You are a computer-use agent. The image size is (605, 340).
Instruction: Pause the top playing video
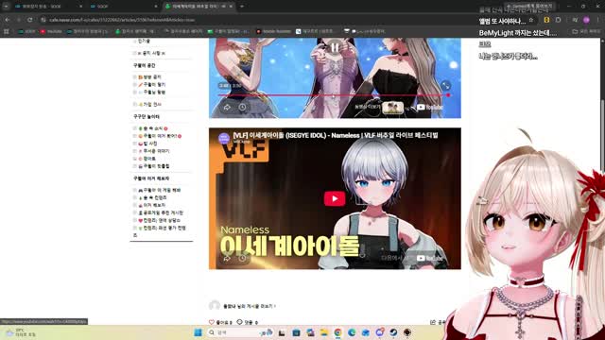335,48
